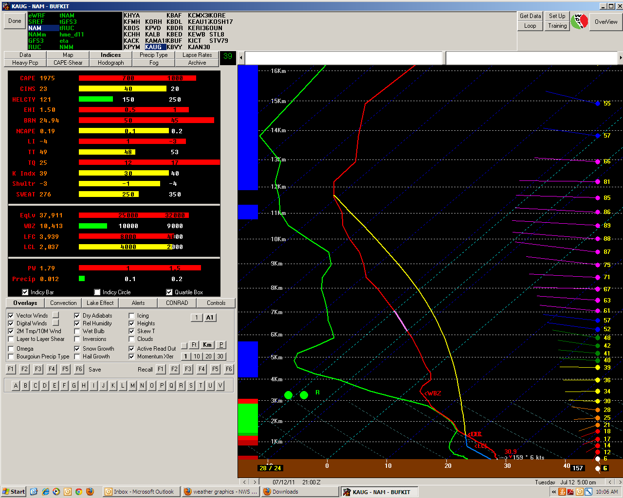Click the orange system tray icon
The width and height of the screenshot is (623, 498).
(562, 492)
